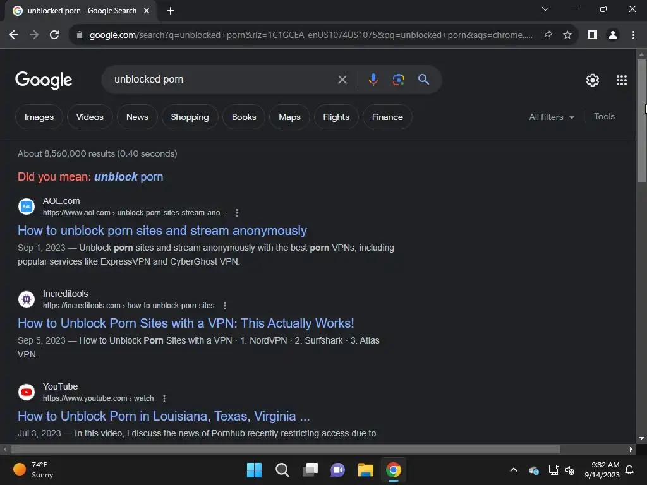
Task: Open the Chrome profile avatar icon
Action: [613, 35]
